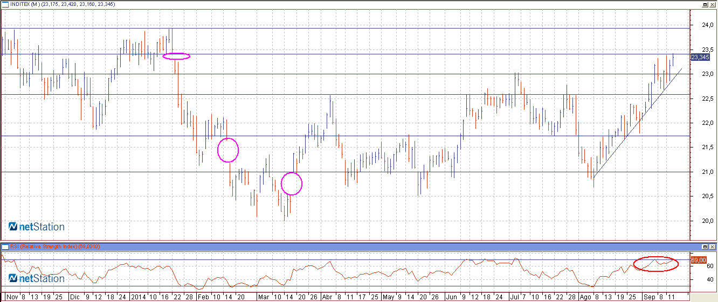The height and width of the screenshot is (302, 718).
Task: Click the 22,0 price axis label
Action: tap(708, 123)
